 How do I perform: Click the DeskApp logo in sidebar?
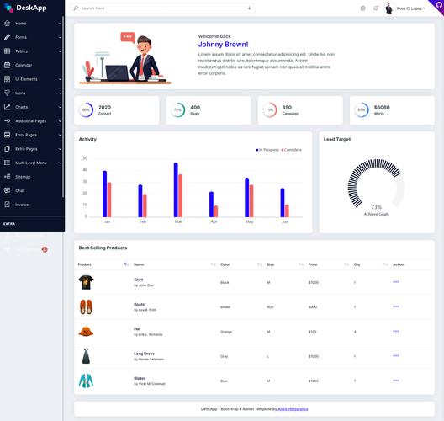pyautogui.click(x=25, y=8)
